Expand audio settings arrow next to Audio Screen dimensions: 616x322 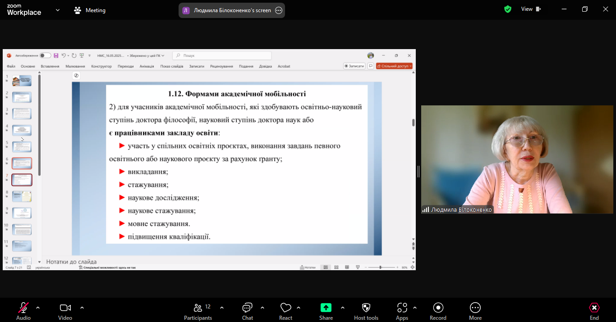tap(38, 308)
